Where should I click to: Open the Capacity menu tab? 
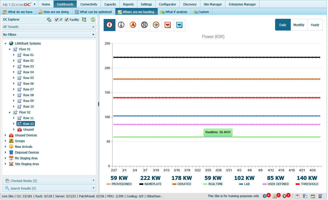pyautogui.click(x=110, y=4)
